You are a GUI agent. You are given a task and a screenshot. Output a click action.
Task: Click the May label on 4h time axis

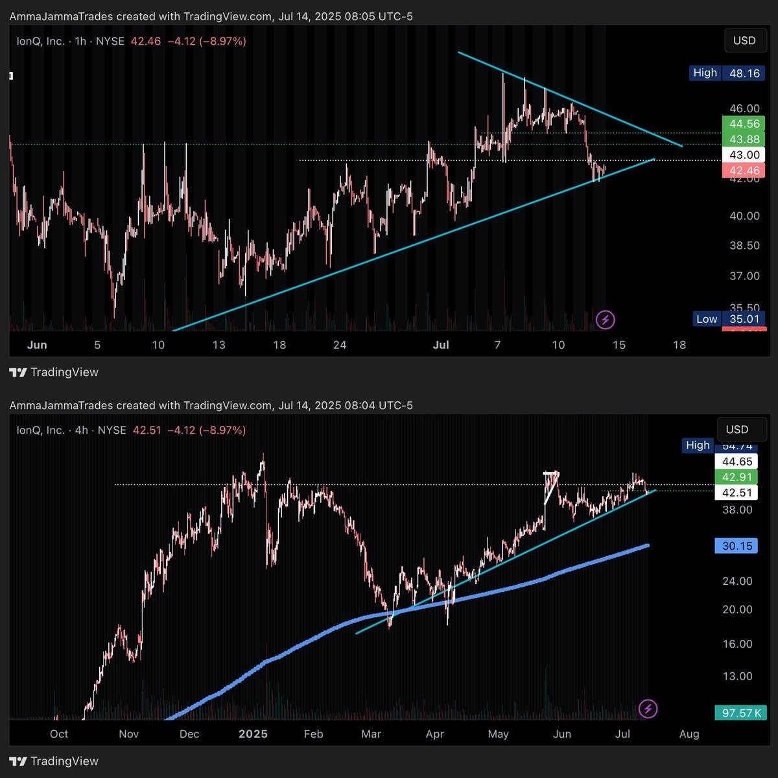[498, 734]
